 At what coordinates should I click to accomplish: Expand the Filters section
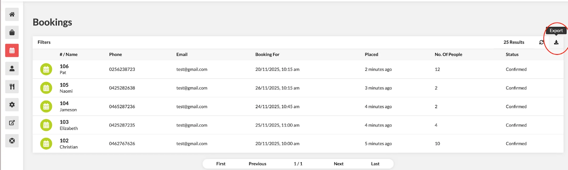(x=44, y=42)
